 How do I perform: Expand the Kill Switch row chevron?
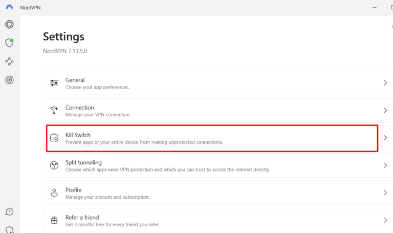tap(385, 138)
